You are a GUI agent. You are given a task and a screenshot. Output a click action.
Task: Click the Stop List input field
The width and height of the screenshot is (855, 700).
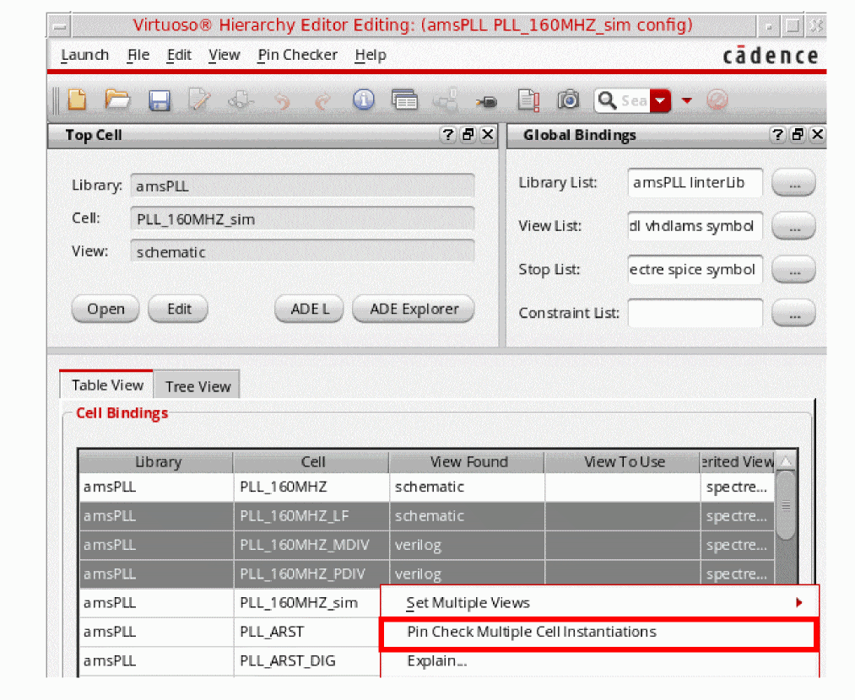[x=695, y=270]
